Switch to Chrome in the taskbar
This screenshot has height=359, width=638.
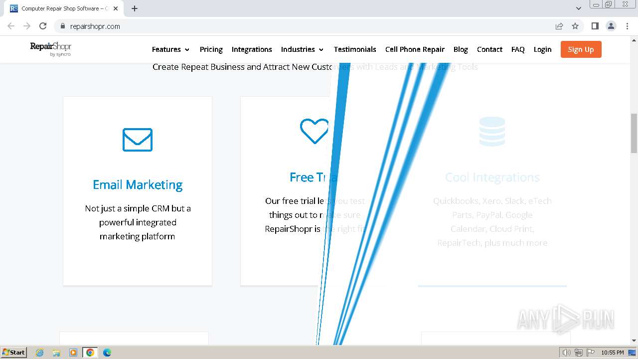[90, 353]
